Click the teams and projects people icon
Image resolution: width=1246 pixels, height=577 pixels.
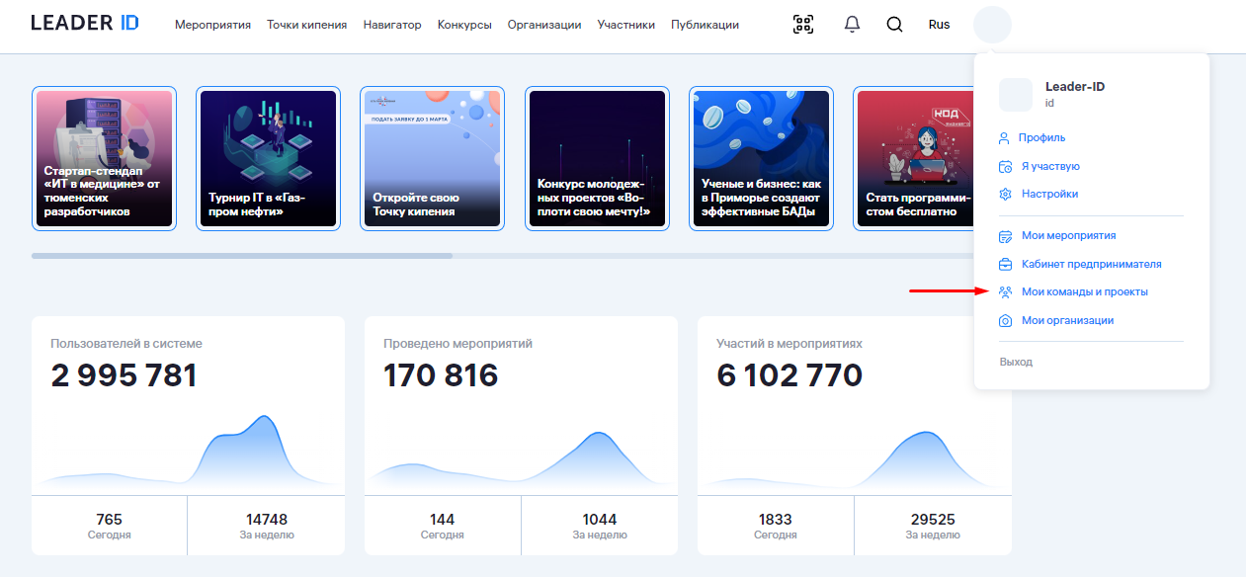[x=1005, y=292]
